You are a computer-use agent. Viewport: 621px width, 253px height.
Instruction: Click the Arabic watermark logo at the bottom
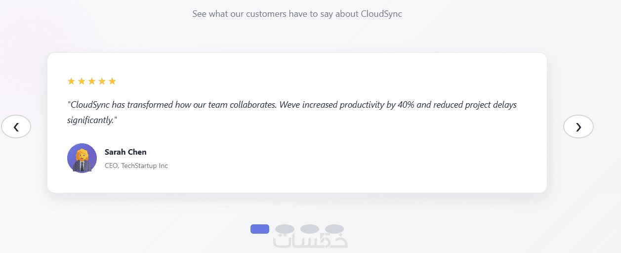point(310,241)
